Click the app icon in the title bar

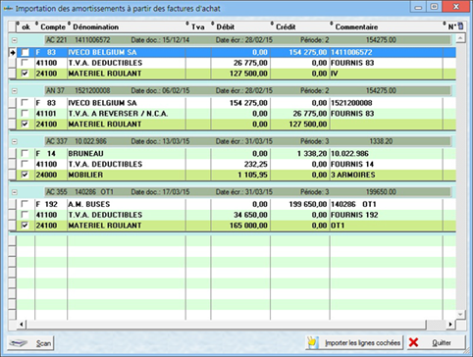(x=8, y=8)
